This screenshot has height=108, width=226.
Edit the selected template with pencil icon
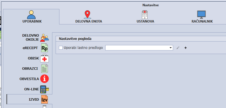[178, 48]
